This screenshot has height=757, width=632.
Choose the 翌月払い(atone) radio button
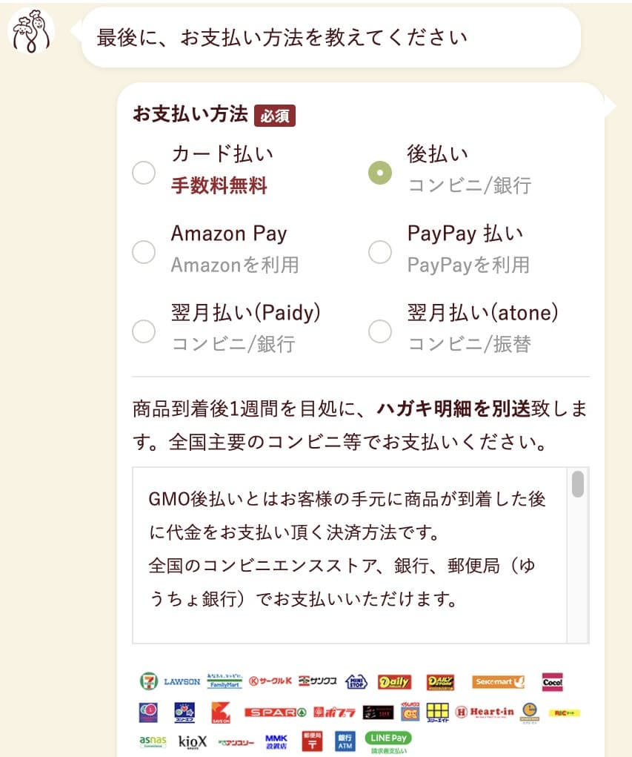pos(380,331)
